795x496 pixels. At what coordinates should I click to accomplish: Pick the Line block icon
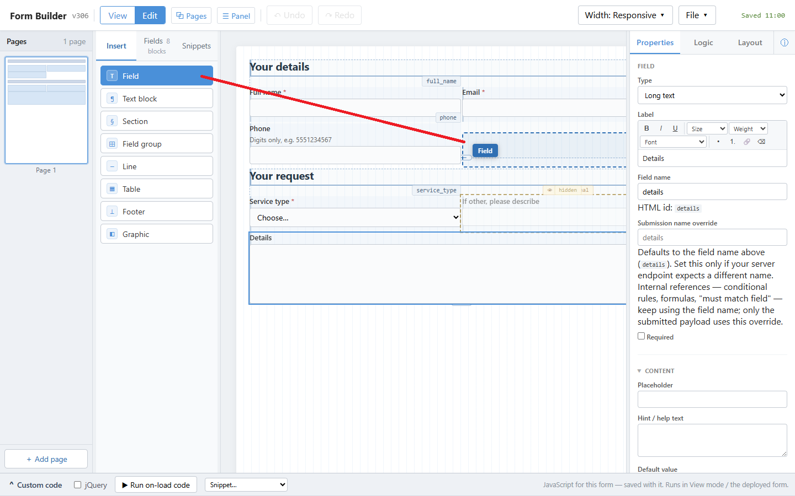[x=112, y=166]
